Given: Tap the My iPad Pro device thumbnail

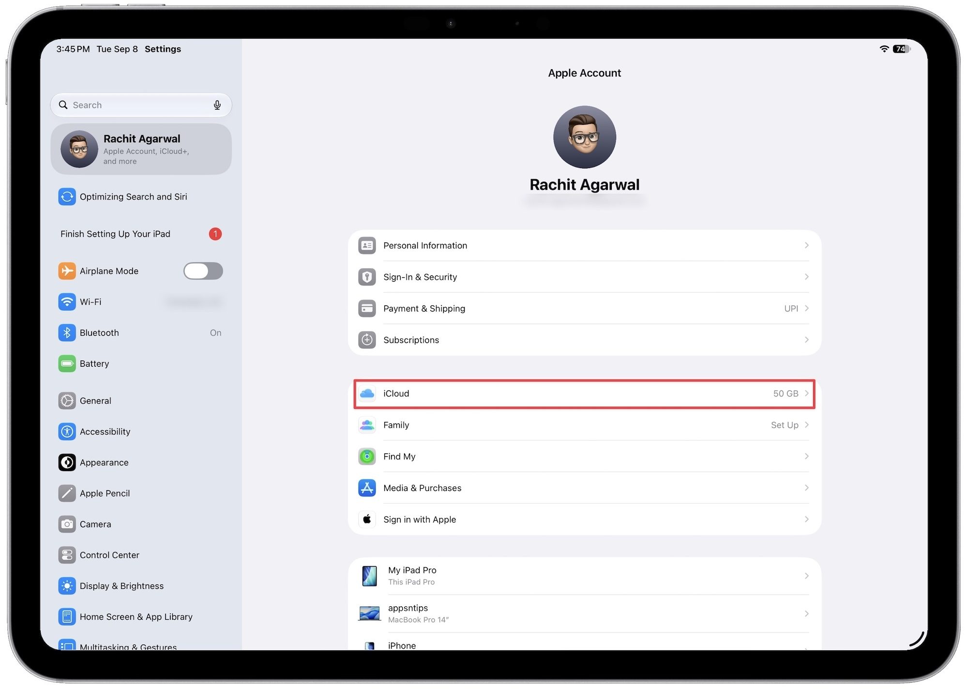Looking at the screenshot, I should tap(369, 576).
